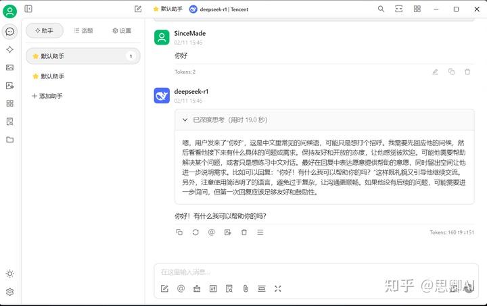Select the highlighted 默认助手 with badge 1
This screenshot has height=306, width=487.
click(x=83, y=56)
